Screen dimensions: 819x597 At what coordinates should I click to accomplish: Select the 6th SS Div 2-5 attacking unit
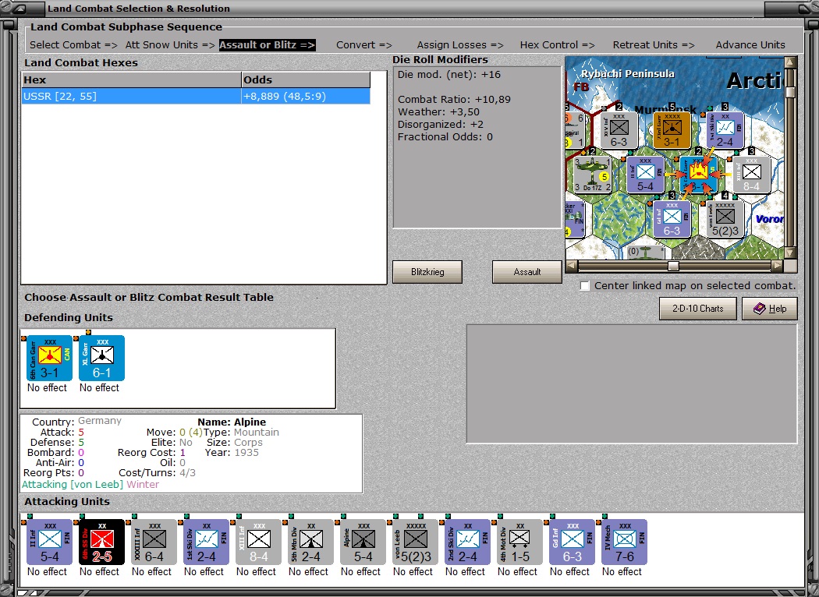point(102,542)
